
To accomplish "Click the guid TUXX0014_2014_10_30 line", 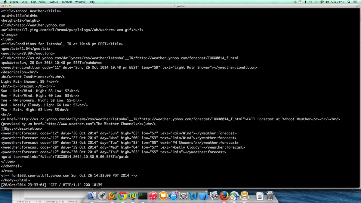I will [x=65, y=157].
